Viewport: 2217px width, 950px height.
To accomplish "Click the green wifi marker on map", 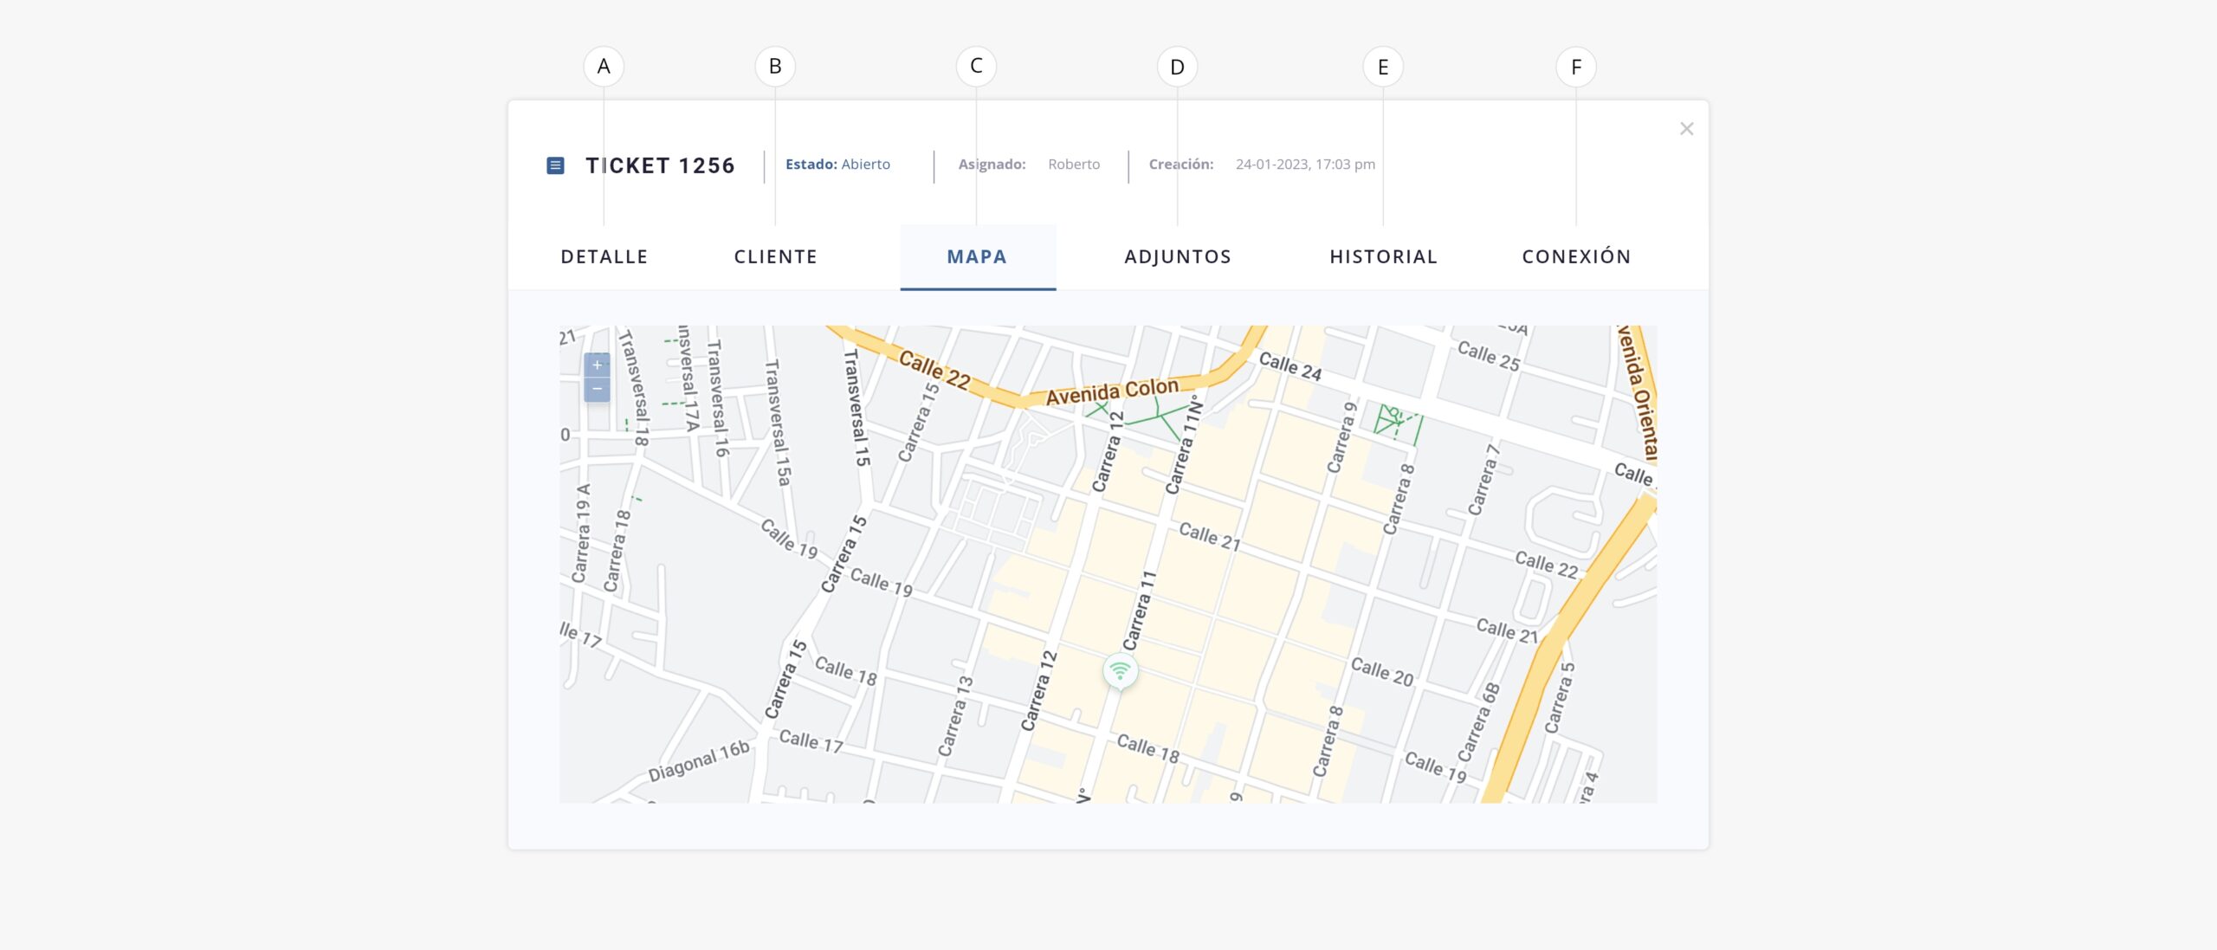I will click(1120, 670).
